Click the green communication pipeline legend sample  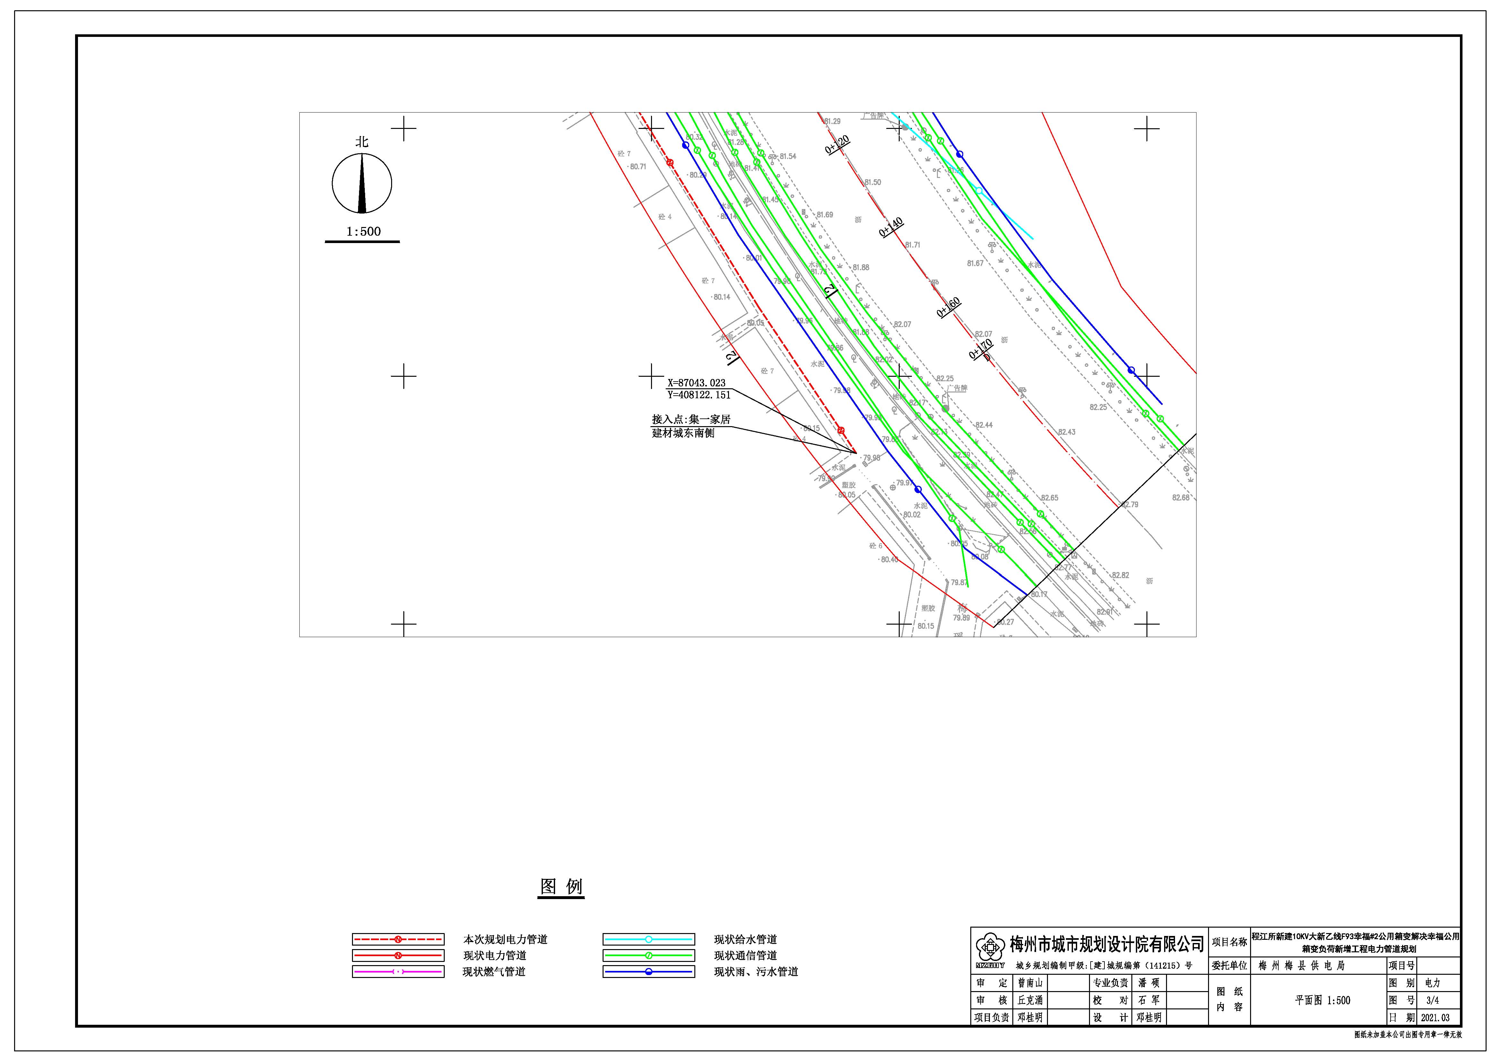pos(648,956)
